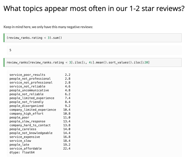Click the service_not_reliable output line
194x158 pixels.
27,86
